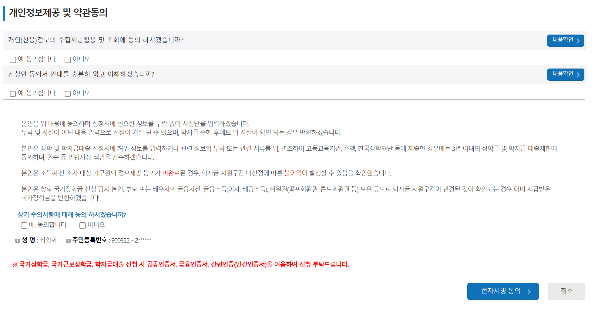The width and height of the screenshot is (598, 309).
Task: Open first 내용확인 content view
Action: point(566,40)
